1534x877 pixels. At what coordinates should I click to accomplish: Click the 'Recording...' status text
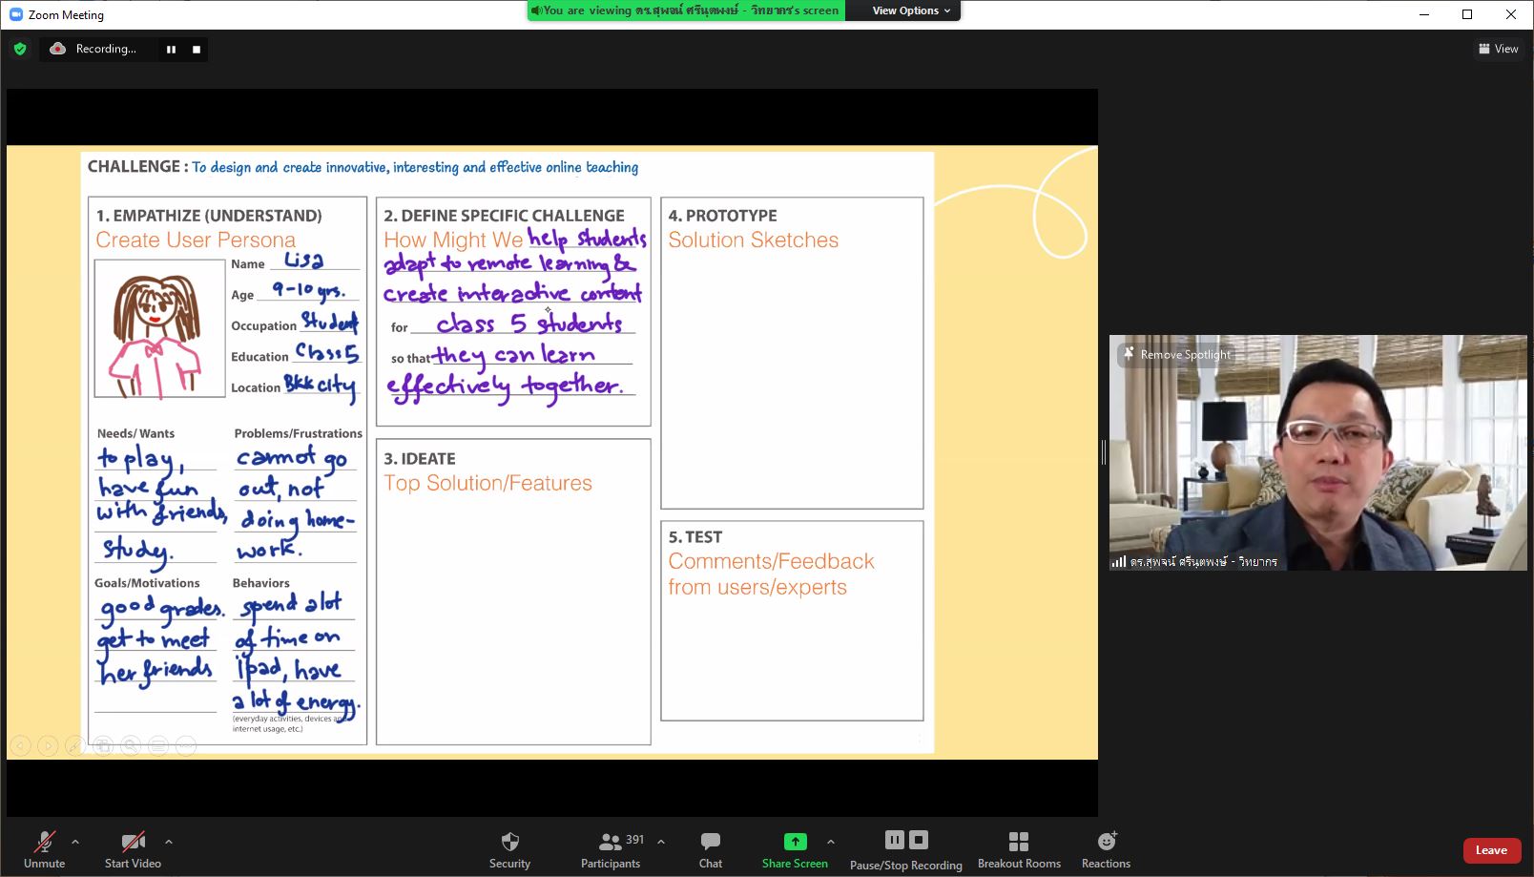pos(106,49)
